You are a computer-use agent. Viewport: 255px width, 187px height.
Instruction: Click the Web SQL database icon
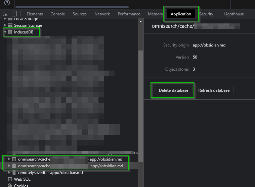click(x=10, y=179)
